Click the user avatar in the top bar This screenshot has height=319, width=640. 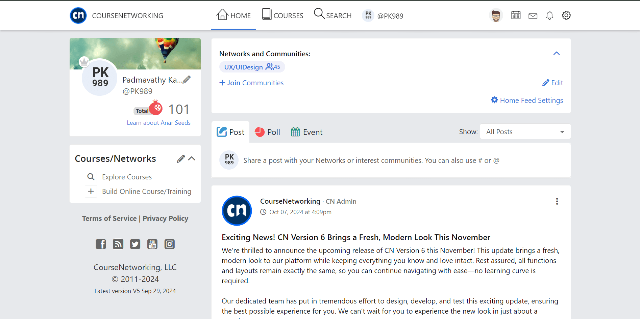[496, 15]
